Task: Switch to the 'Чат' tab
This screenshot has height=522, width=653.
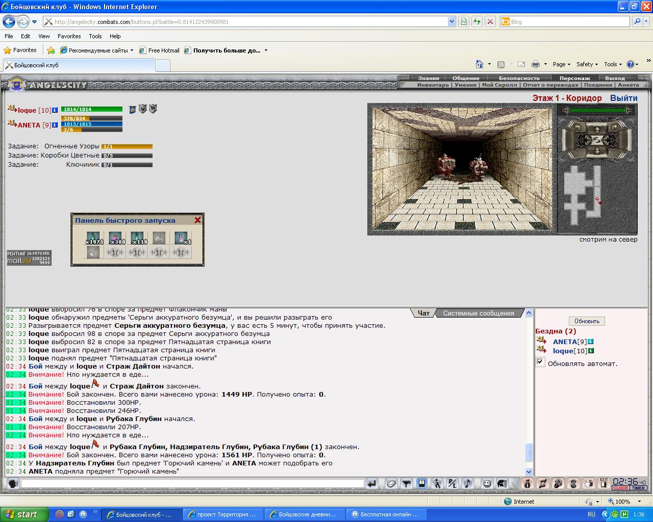Action: click(423, 313)
